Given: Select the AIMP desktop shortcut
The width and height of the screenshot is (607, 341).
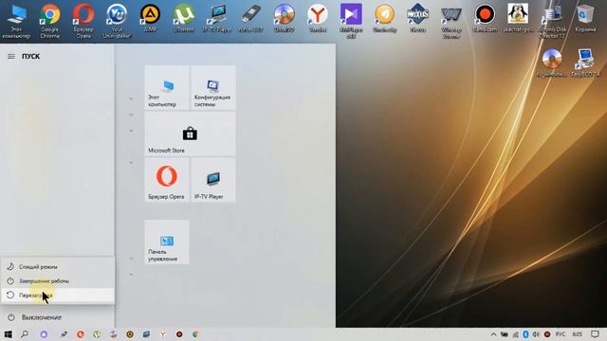Looking at the screenshot, I should 150,18.
